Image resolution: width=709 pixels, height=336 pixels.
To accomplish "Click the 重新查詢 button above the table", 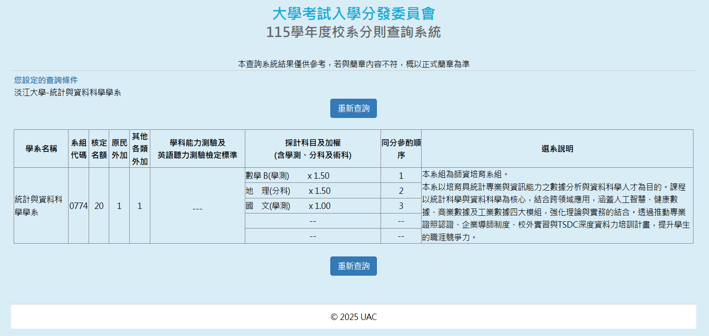I will point(353,108).
